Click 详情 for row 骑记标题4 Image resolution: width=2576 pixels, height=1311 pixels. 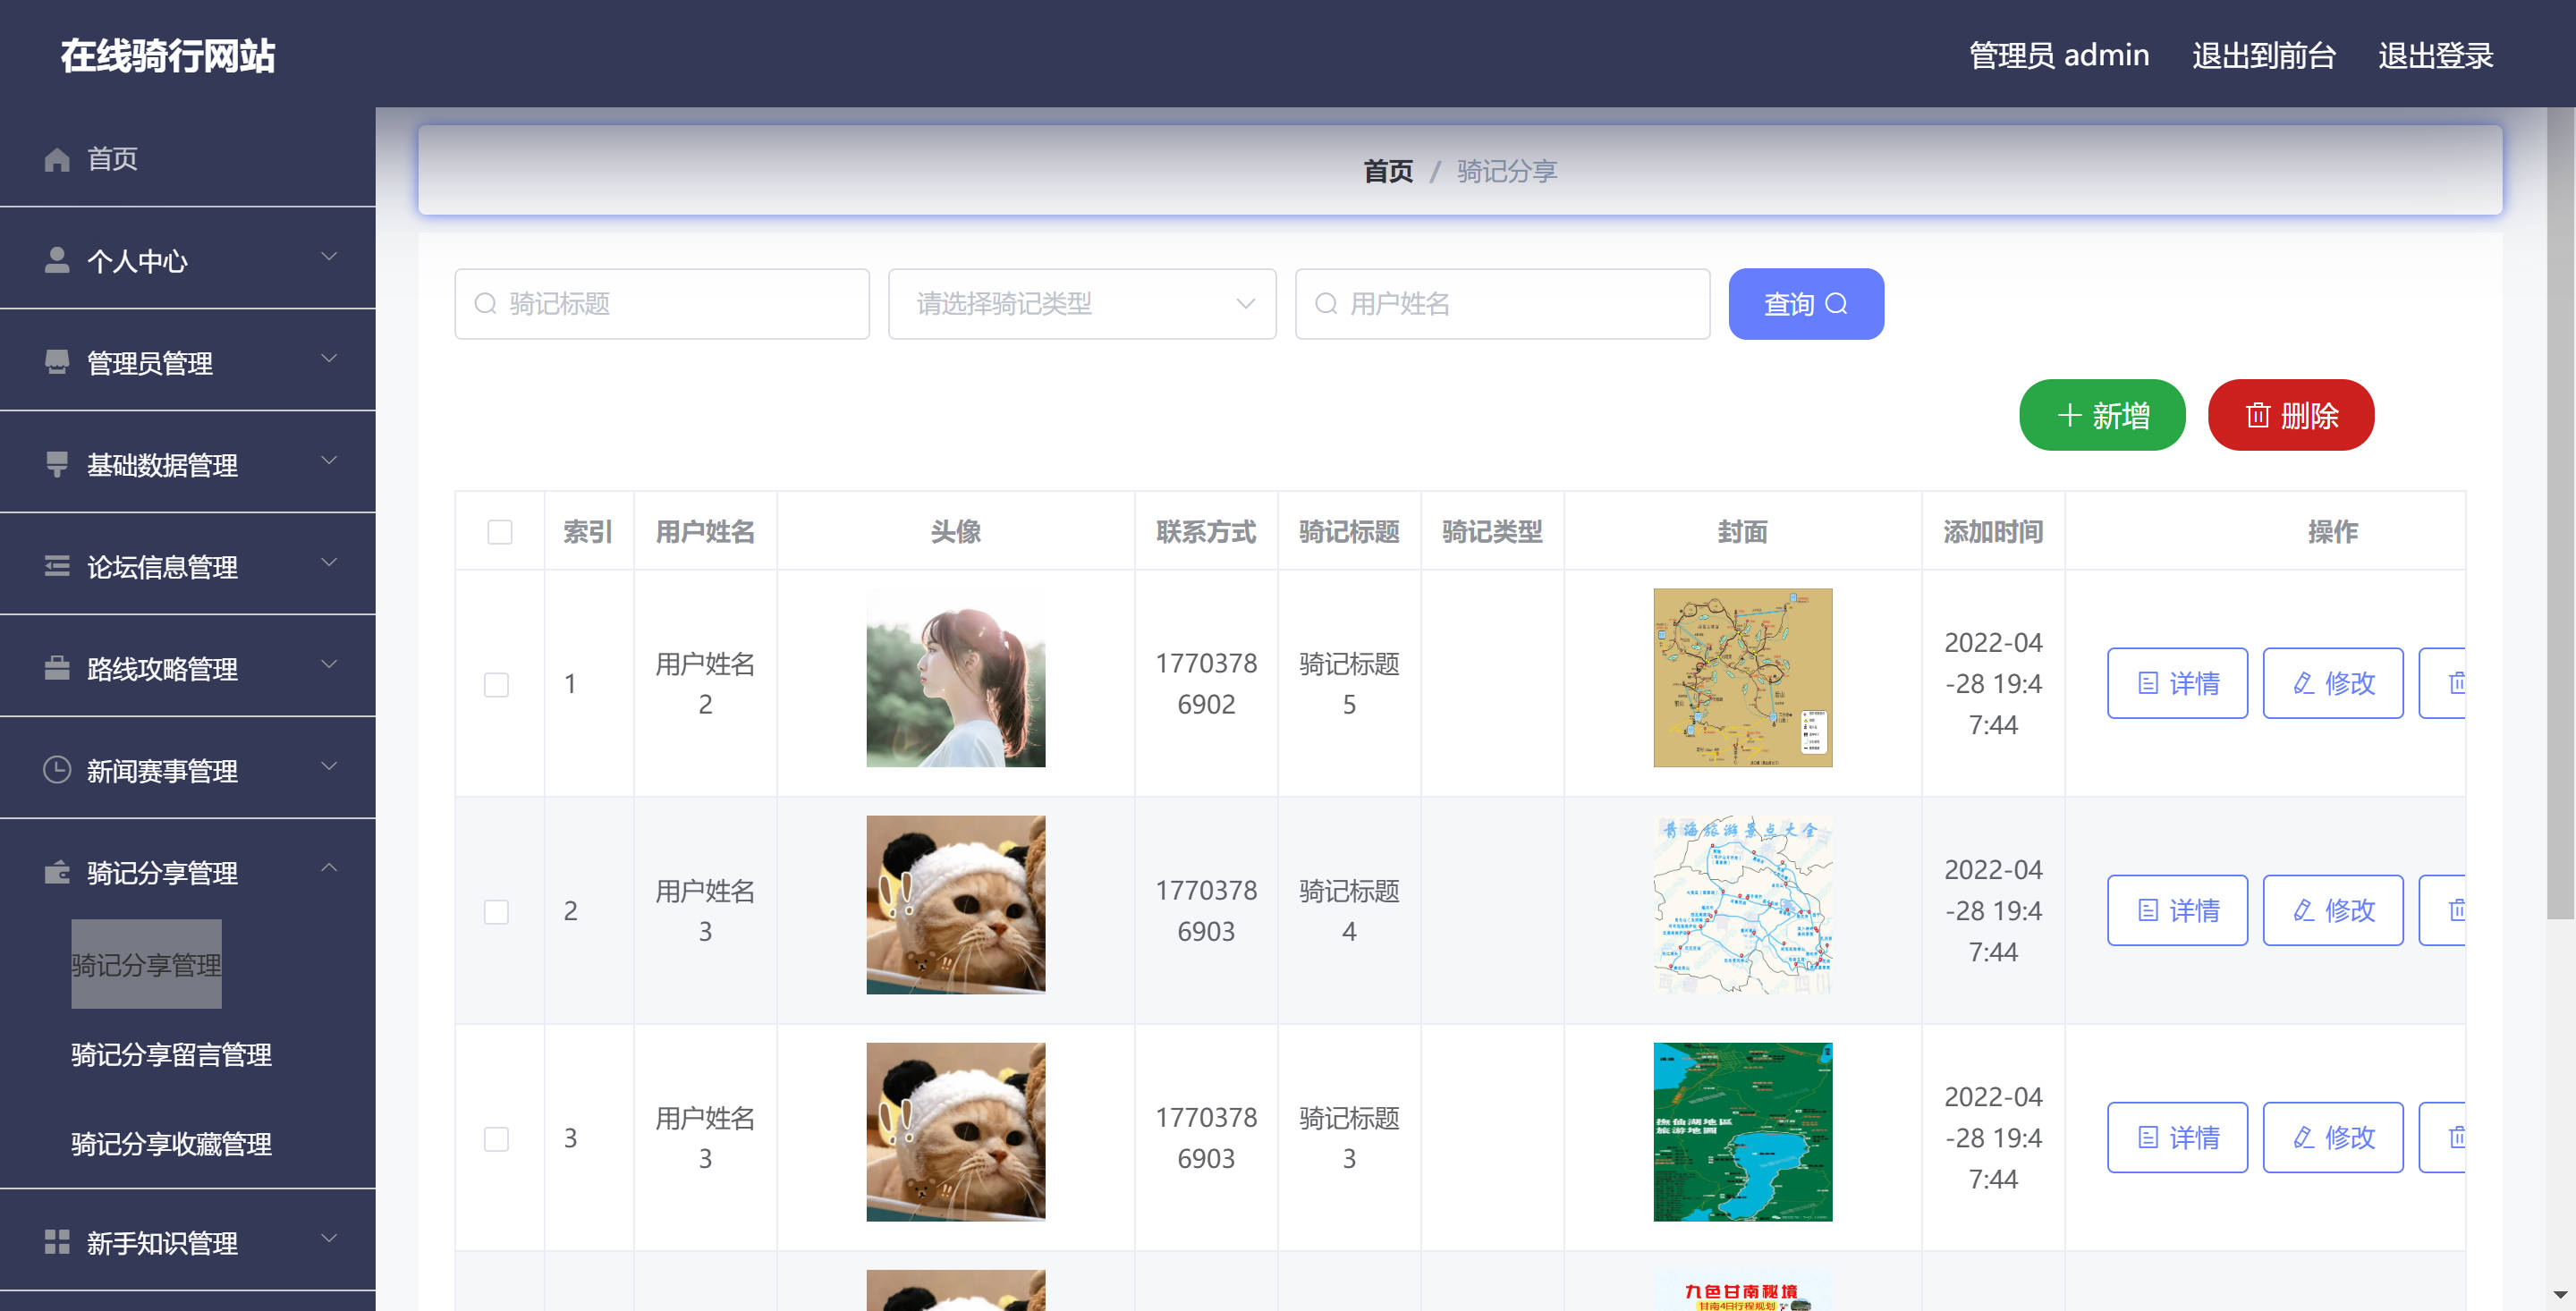point(2177,910)
